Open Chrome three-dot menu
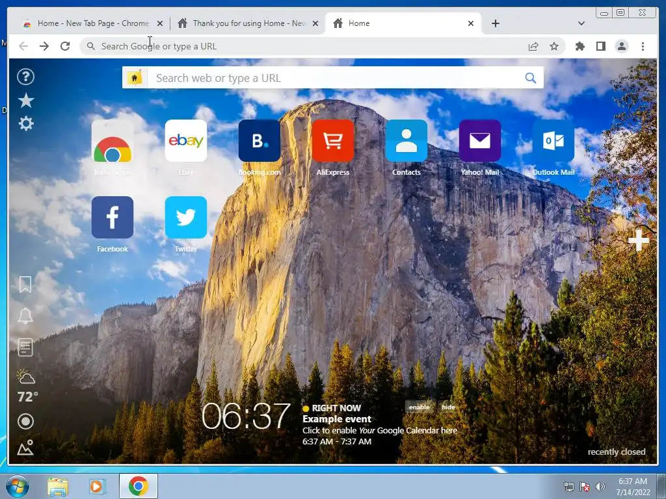 [x=643, y=46]
